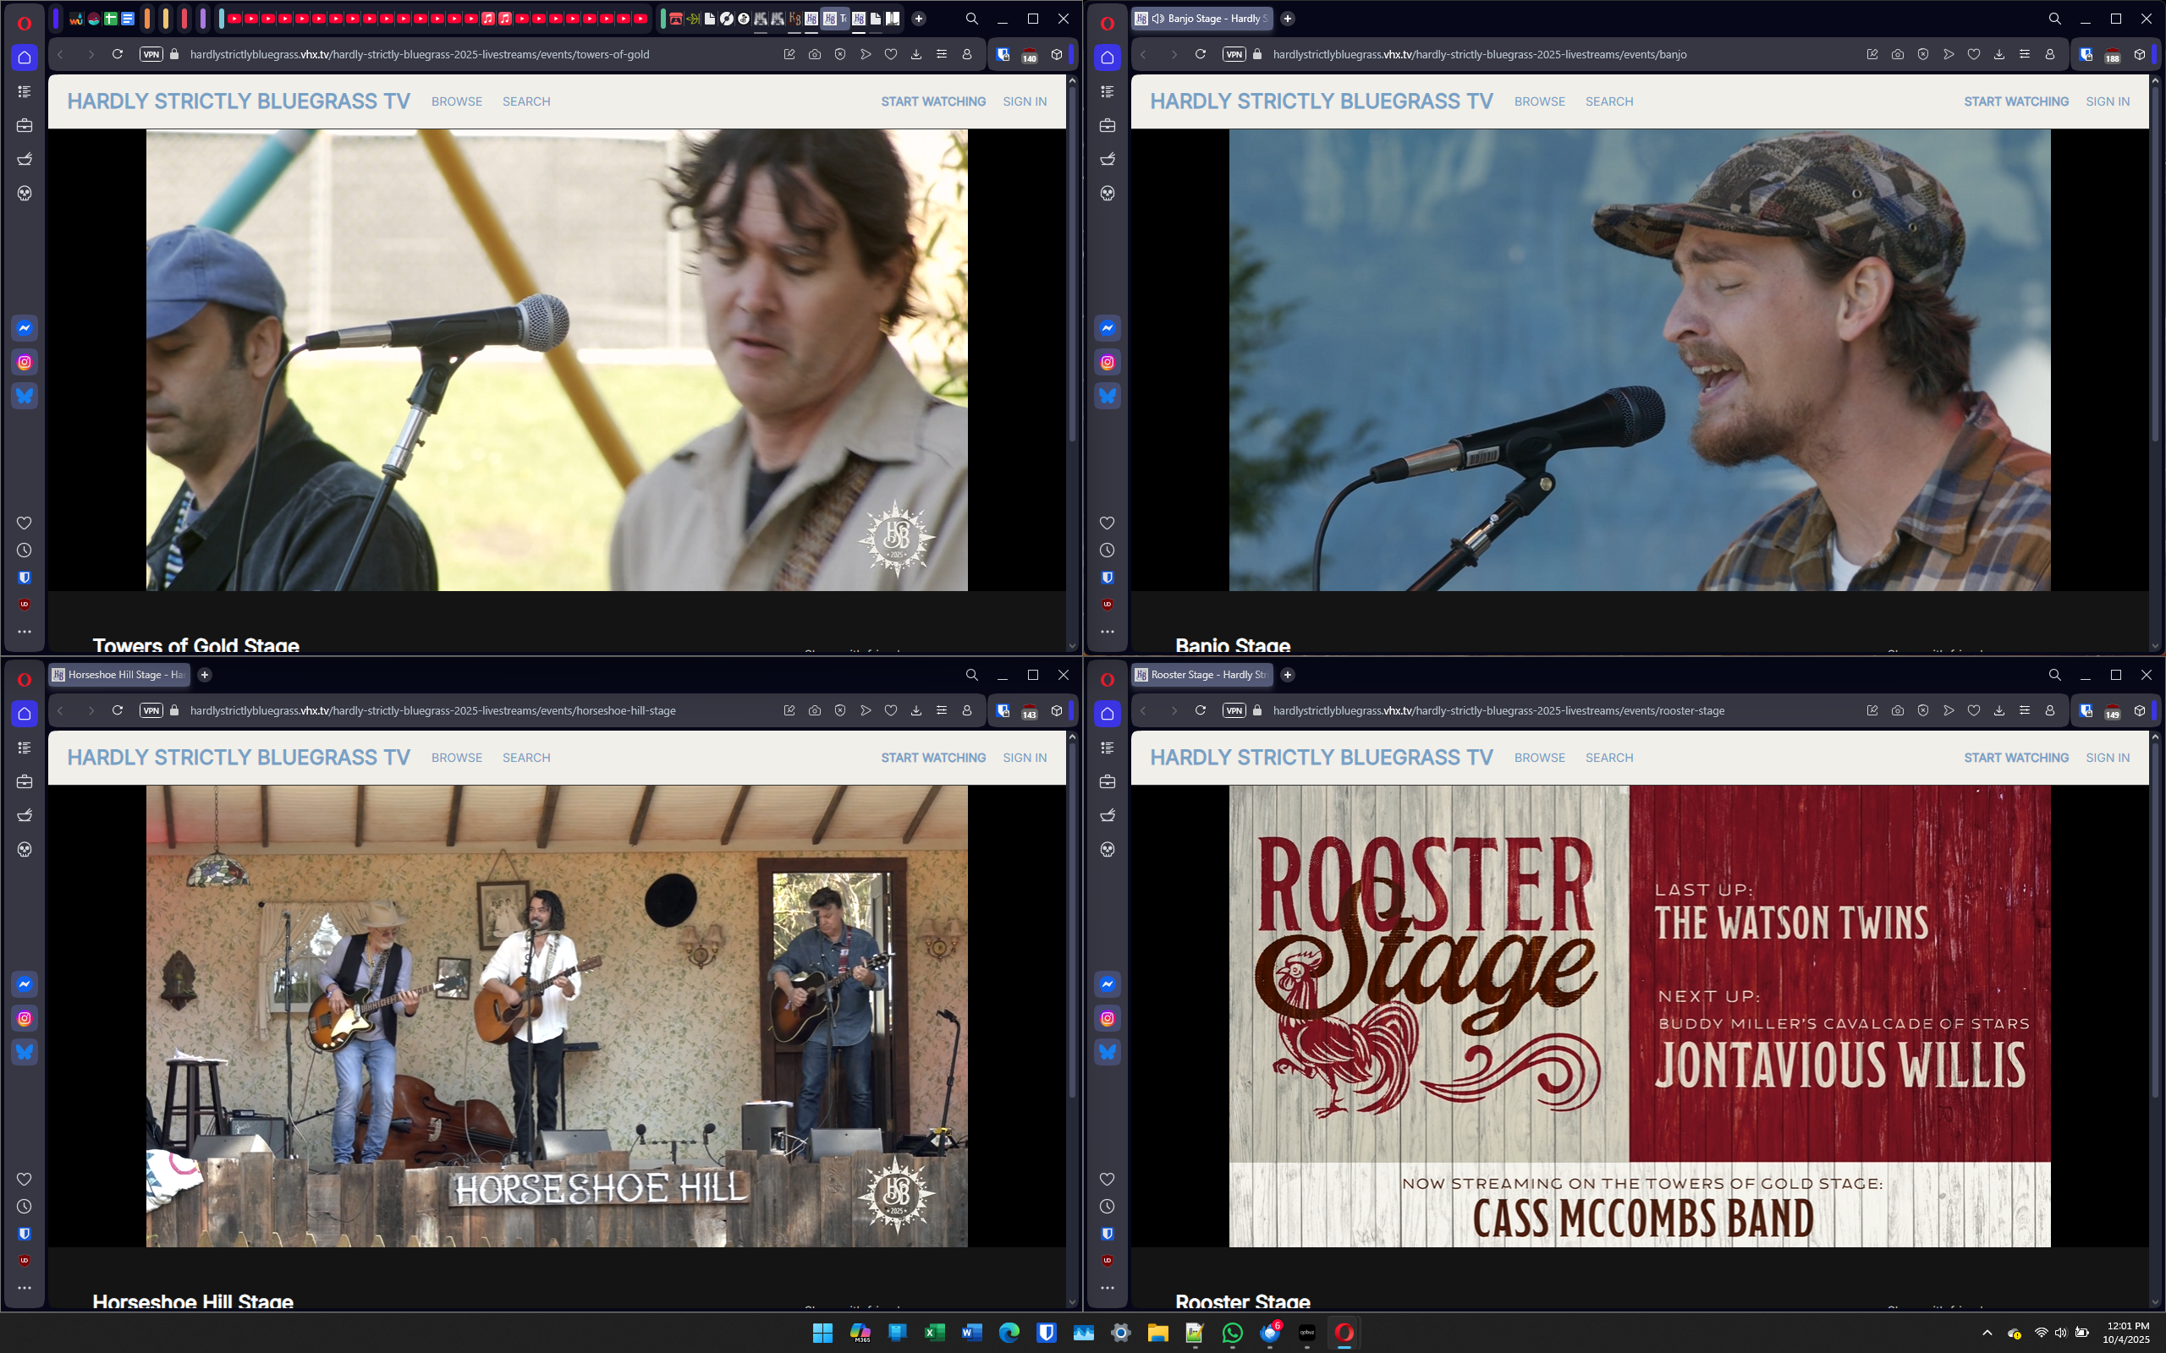Toggle the VPN badge in the Banjo Stage address bar
This screenshot has height=1353, width=2166.
[x=1234, y=55]
